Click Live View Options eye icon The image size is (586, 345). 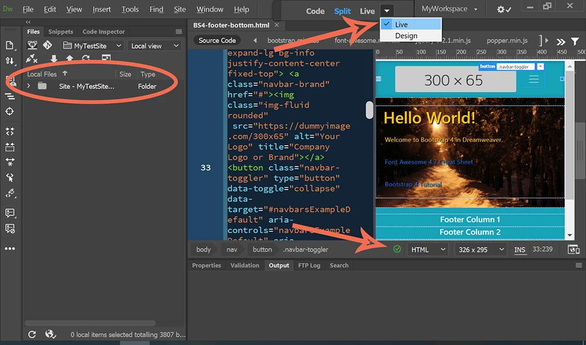coord(11,81)
